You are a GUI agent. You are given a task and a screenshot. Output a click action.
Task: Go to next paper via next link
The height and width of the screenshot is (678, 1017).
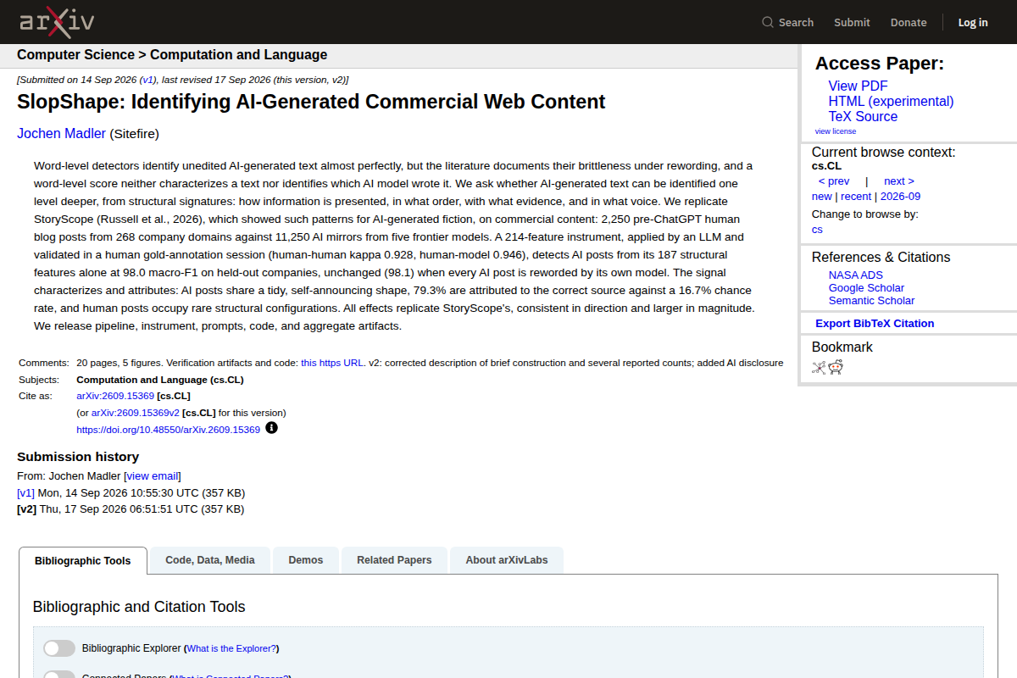[899, 181]
